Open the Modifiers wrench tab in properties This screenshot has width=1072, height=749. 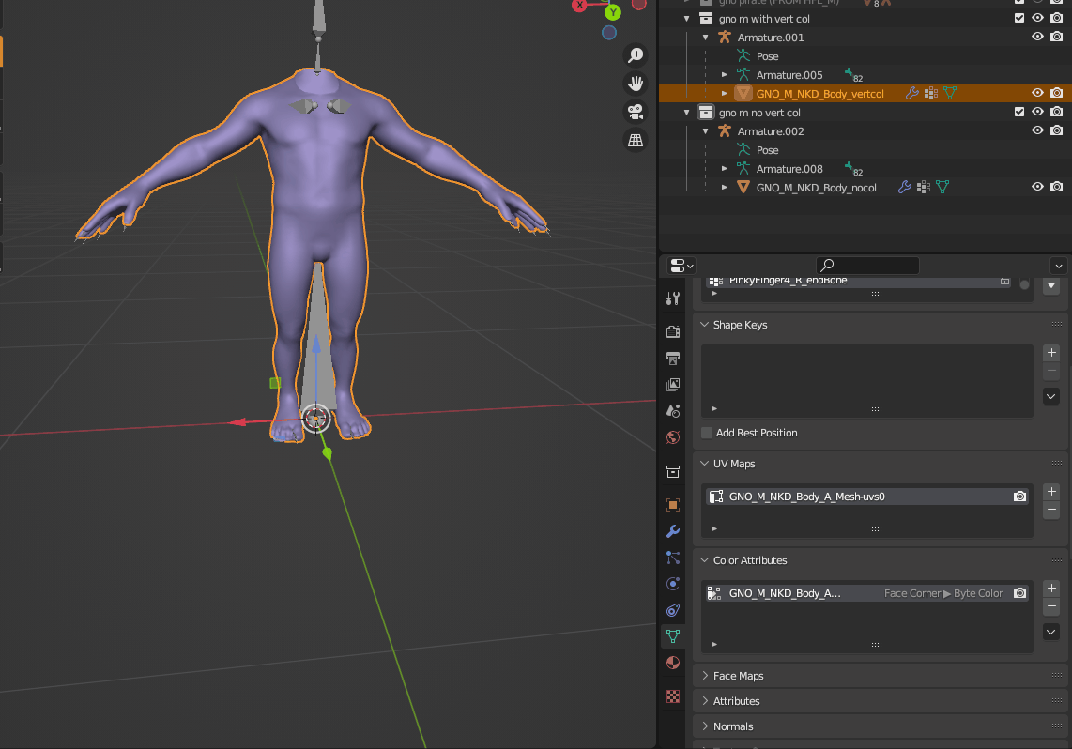click(673, 531)
